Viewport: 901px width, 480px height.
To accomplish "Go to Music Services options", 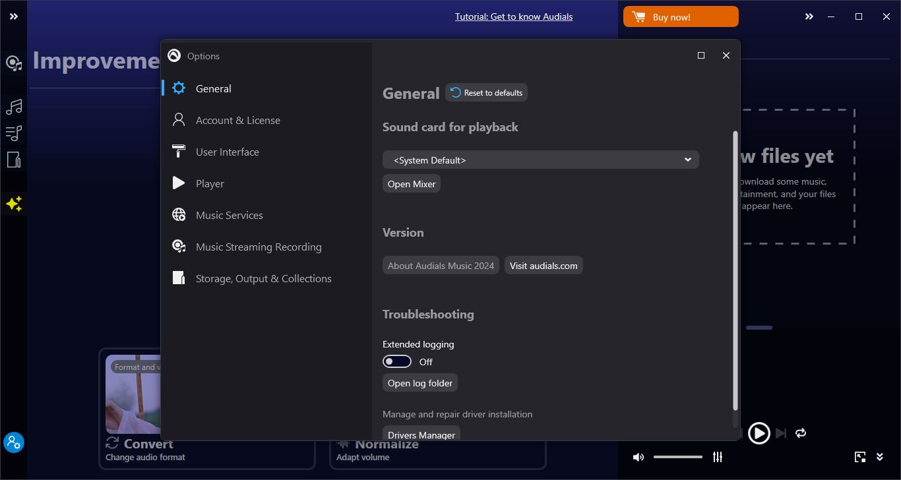I will click(266, 215).
